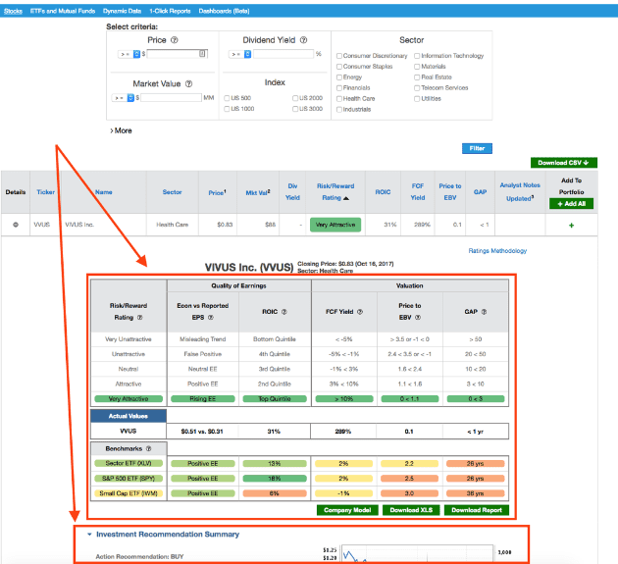
Task: Click the VVUS ticker cell in results
Action: coord(42,225)
